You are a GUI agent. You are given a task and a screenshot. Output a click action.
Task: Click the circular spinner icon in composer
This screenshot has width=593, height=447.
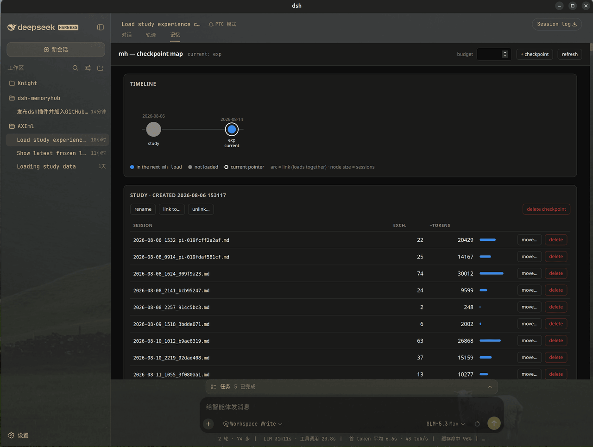477,424
